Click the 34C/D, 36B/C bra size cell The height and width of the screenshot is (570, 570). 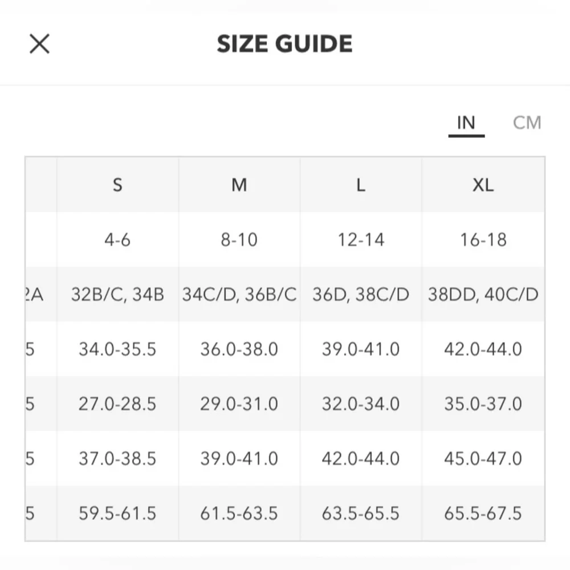coord(239,294)
